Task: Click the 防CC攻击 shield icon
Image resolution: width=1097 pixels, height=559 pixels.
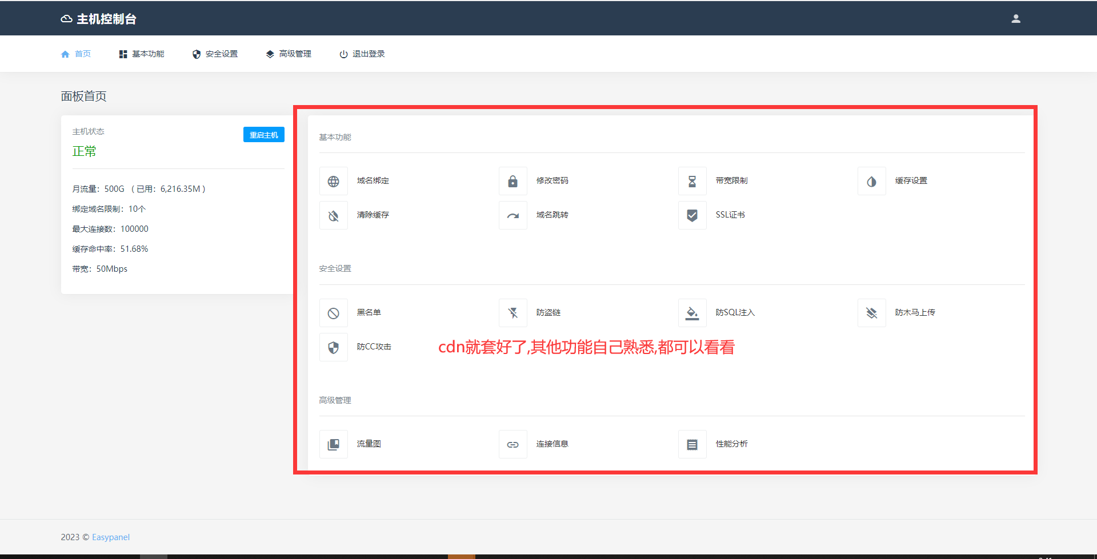Action: pyautogui.click(x=334, y=348)
